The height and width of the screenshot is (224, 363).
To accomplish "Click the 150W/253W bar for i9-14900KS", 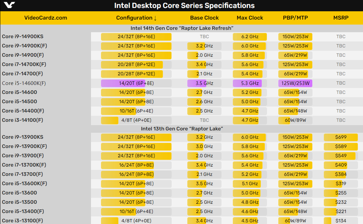I will (x=295, y=37).
